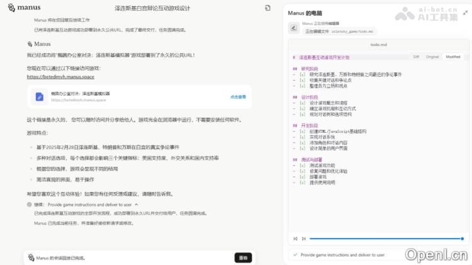
Task: Click the blue file icon on deployment card
Action: [x=39, y=96]
